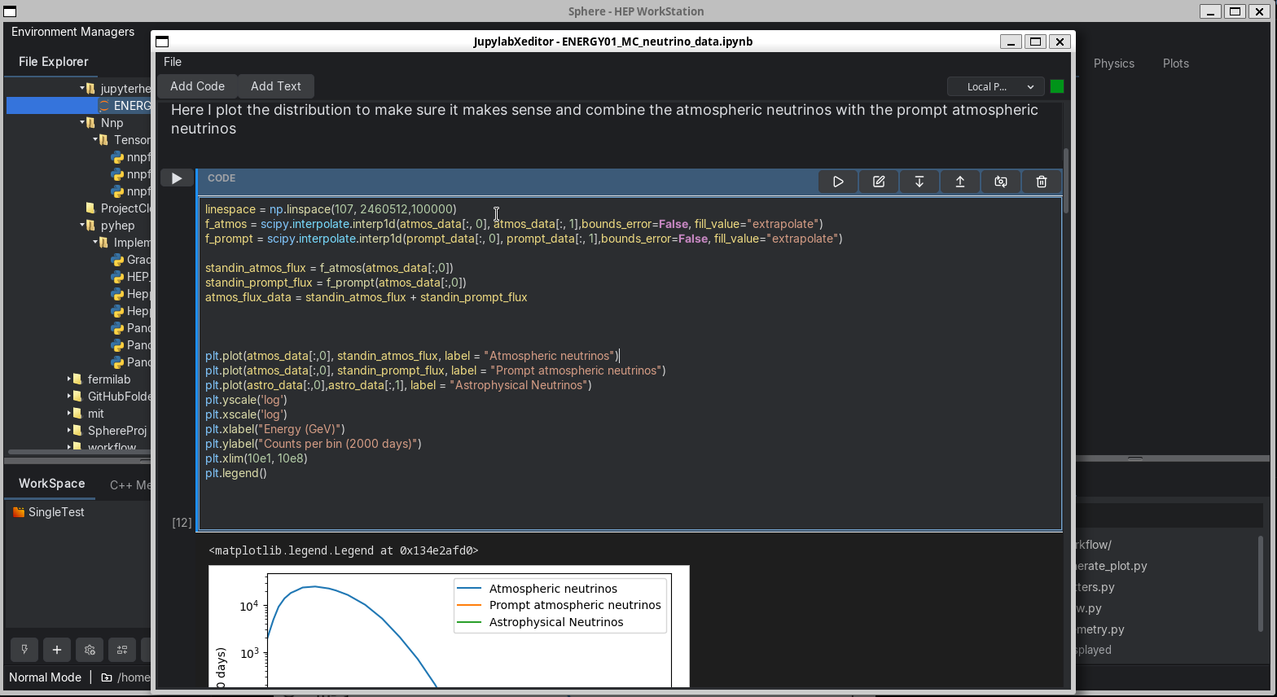Click the output plot thumbnail
The height and width of the screenshot is (697, 1277).
(449, 626)
